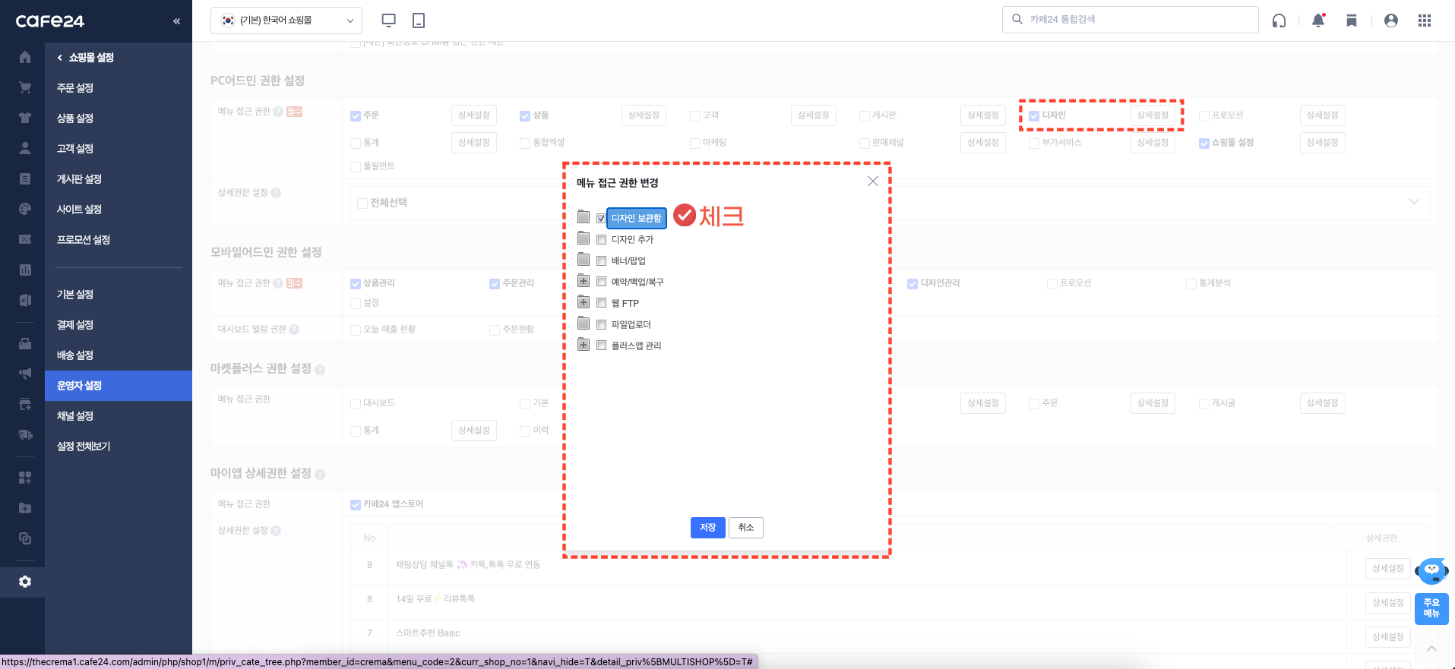Click the folder icon beside 디자인 보관함

pyautogui.click(x=584, y=217)
